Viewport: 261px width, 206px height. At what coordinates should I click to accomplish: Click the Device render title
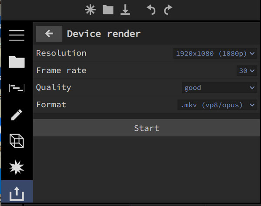pyautogui.click(x=104, y=34)
